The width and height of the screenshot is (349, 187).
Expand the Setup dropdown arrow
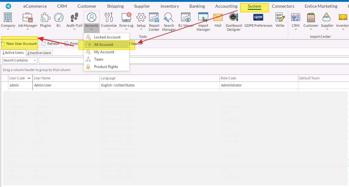pos(141,30)
